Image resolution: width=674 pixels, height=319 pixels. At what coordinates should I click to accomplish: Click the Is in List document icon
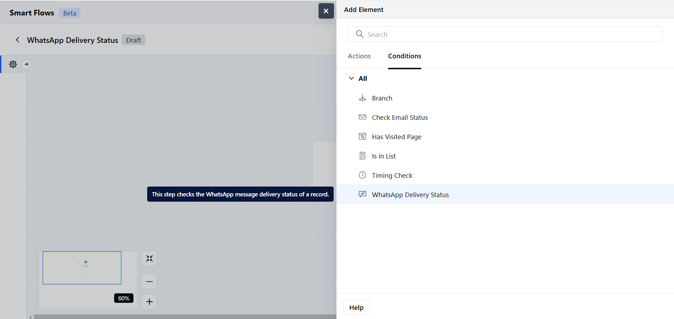click(x=362, y=156)
